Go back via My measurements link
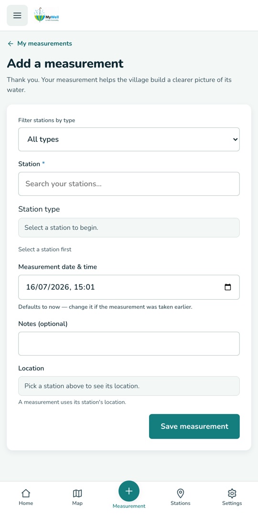The height and width of the screenshot is (517, 258). pos(44,44)
